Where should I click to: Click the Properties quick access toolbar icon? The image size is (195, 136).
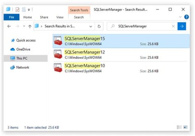pos(17,10)
